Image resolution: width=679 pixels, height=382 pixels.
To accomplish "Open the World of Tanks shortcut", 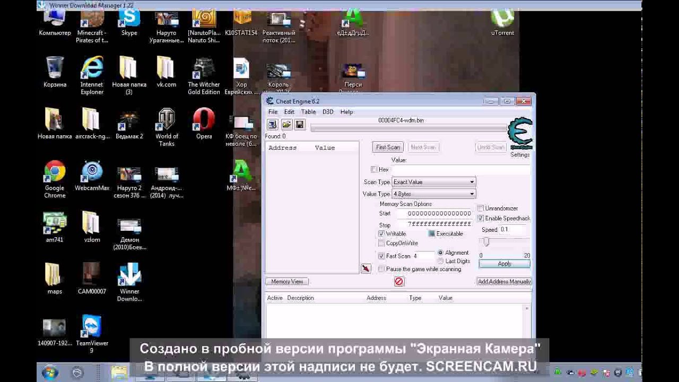I will pyautogui.click(x=167, y=127).
